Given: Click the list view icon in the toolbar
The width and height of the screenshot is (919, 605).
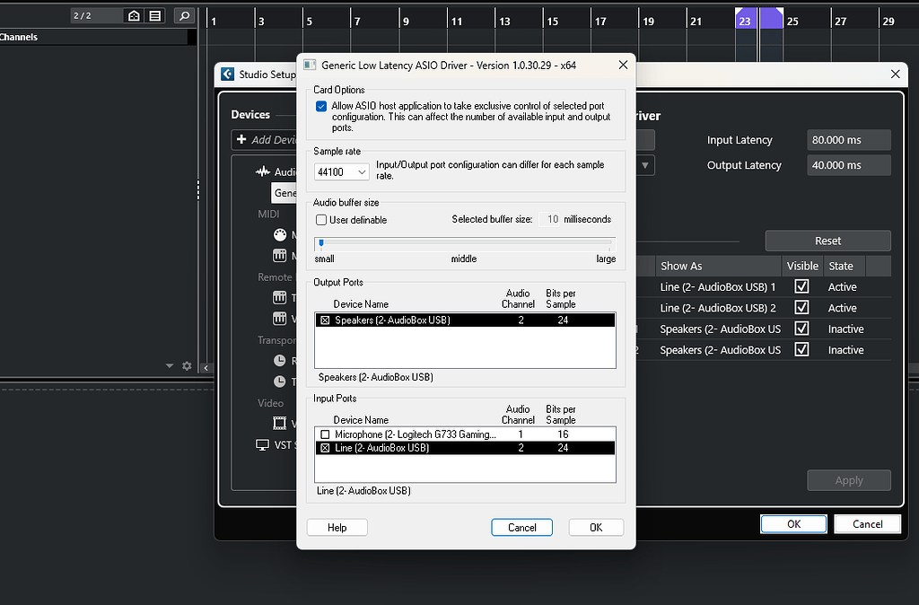Looking at the screenshot, I should point(154,15).
